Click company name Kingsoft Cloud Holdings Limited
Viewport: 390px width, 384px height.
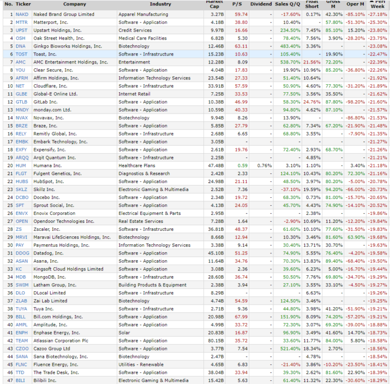(68, 269)
